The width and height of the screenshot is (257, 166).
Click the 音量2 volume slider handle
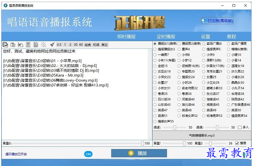(210, 144)
